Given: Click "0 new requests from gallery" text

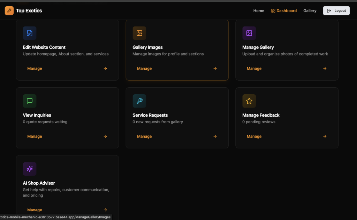Looking at the screenshot, I should click(x=158, y=122).
